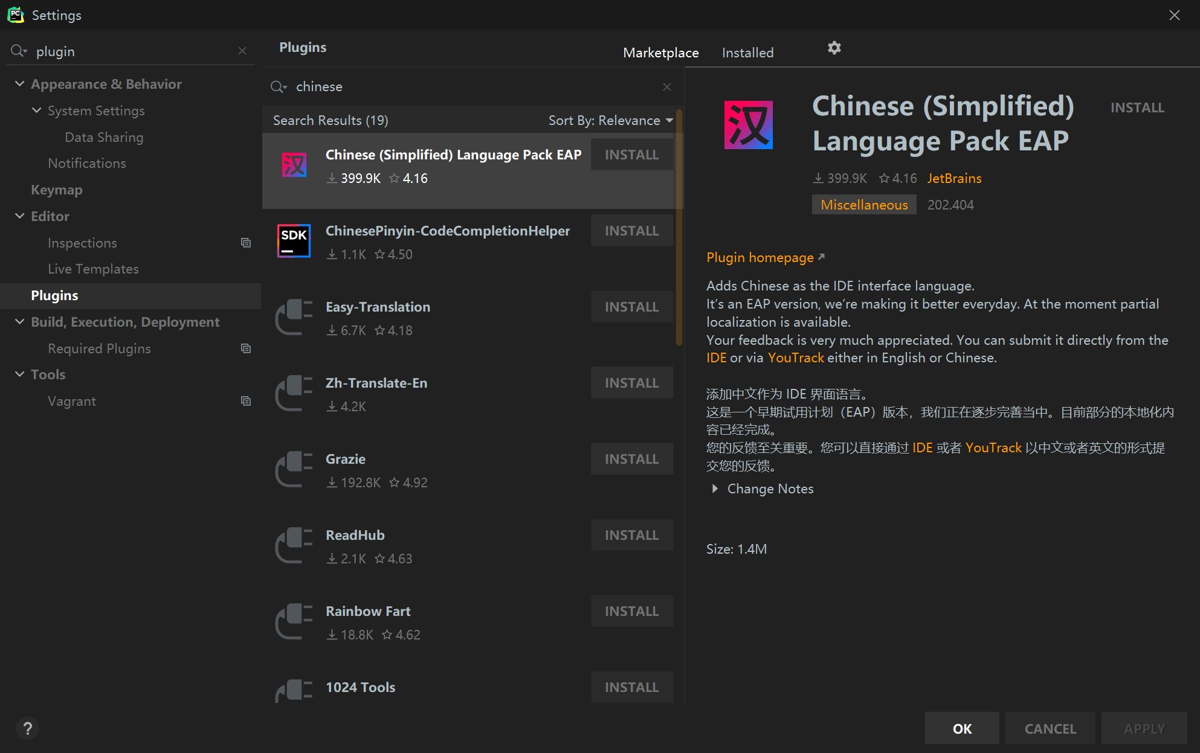Click the plugins gear settings icon
1200x753 pixels.
834,48
